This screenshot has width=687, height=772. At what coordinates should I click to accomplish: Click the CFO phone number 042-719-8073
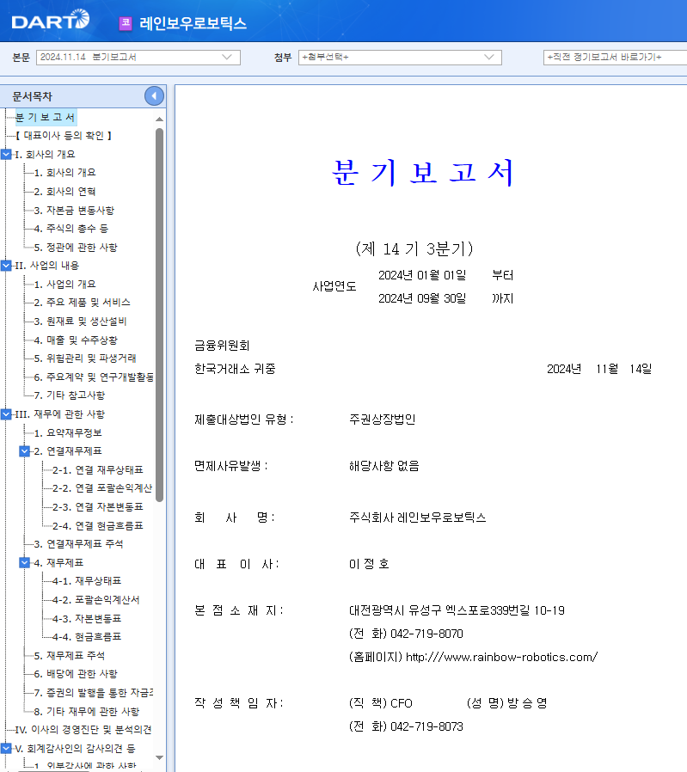(426, 726)
